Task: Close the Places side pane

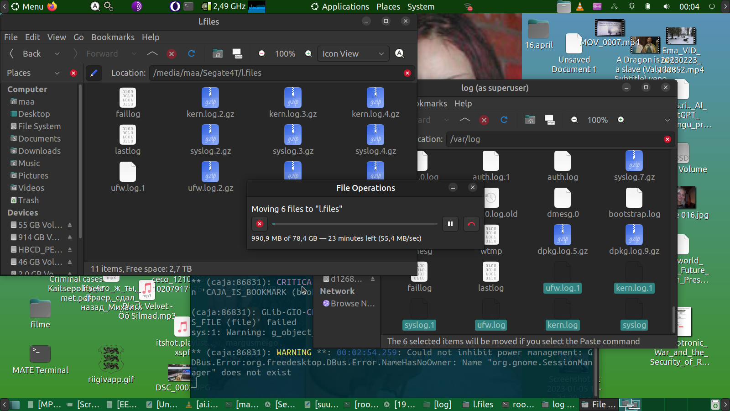Action: point(73,73)
